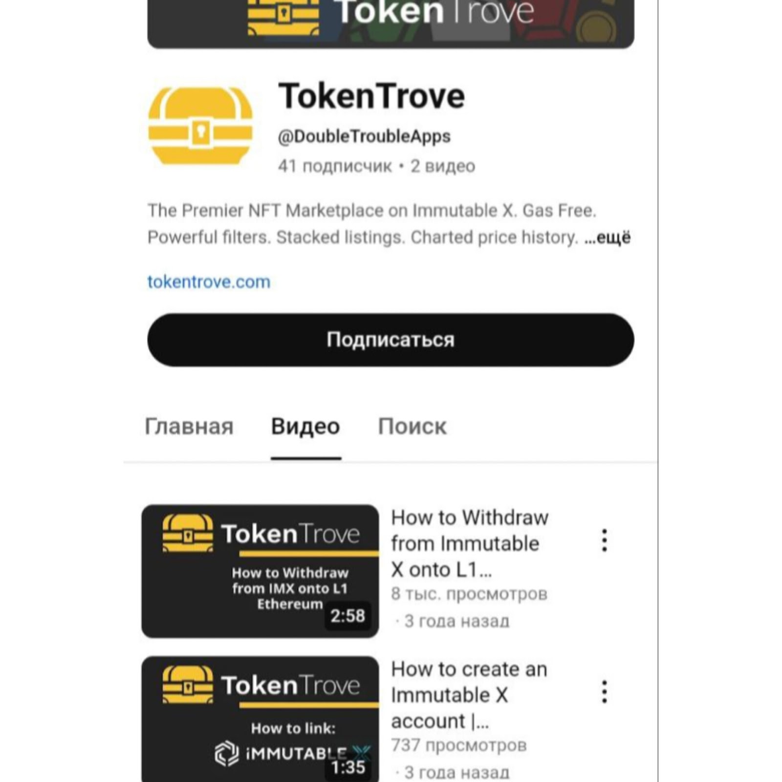Click the TokenTrove channel name heading

[371, 96]
